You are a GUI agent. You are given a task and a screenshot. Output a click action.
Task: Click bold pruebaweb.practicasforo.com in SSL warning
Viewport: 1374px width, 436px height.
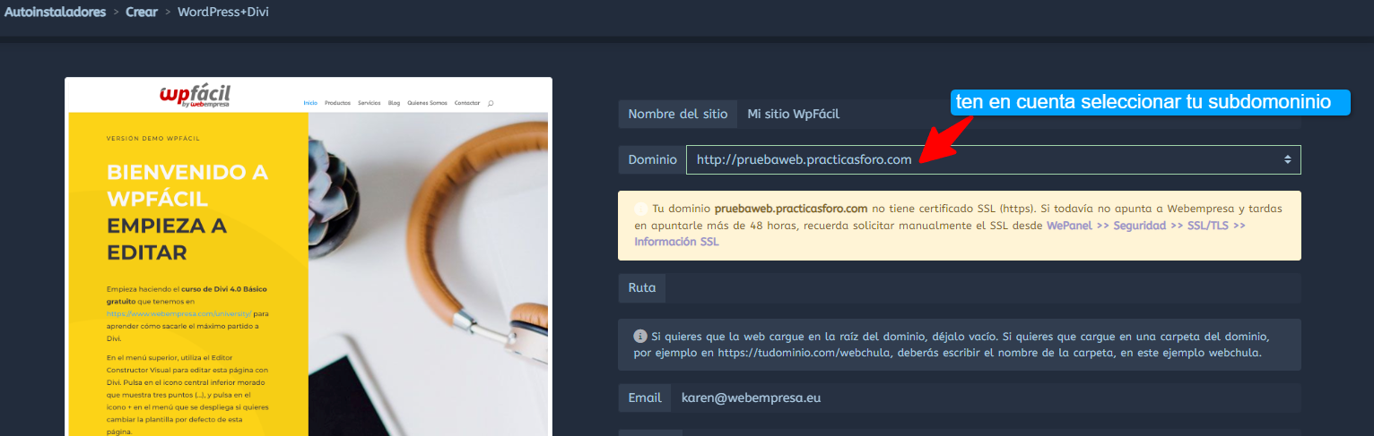pos(791,209)
